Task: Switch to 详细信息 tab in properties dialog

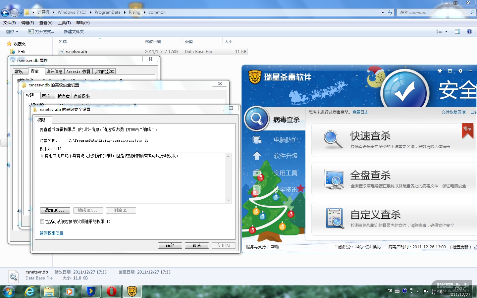Action: pyautogui.click(x=54, y=72)
